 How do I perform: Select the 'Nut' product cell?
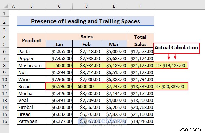coord(32,72)
